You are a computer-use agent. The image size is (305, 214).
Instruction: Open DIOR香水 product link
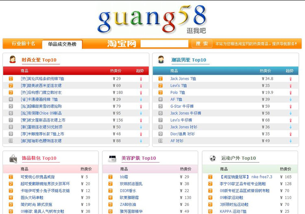(x=128, y=191)
